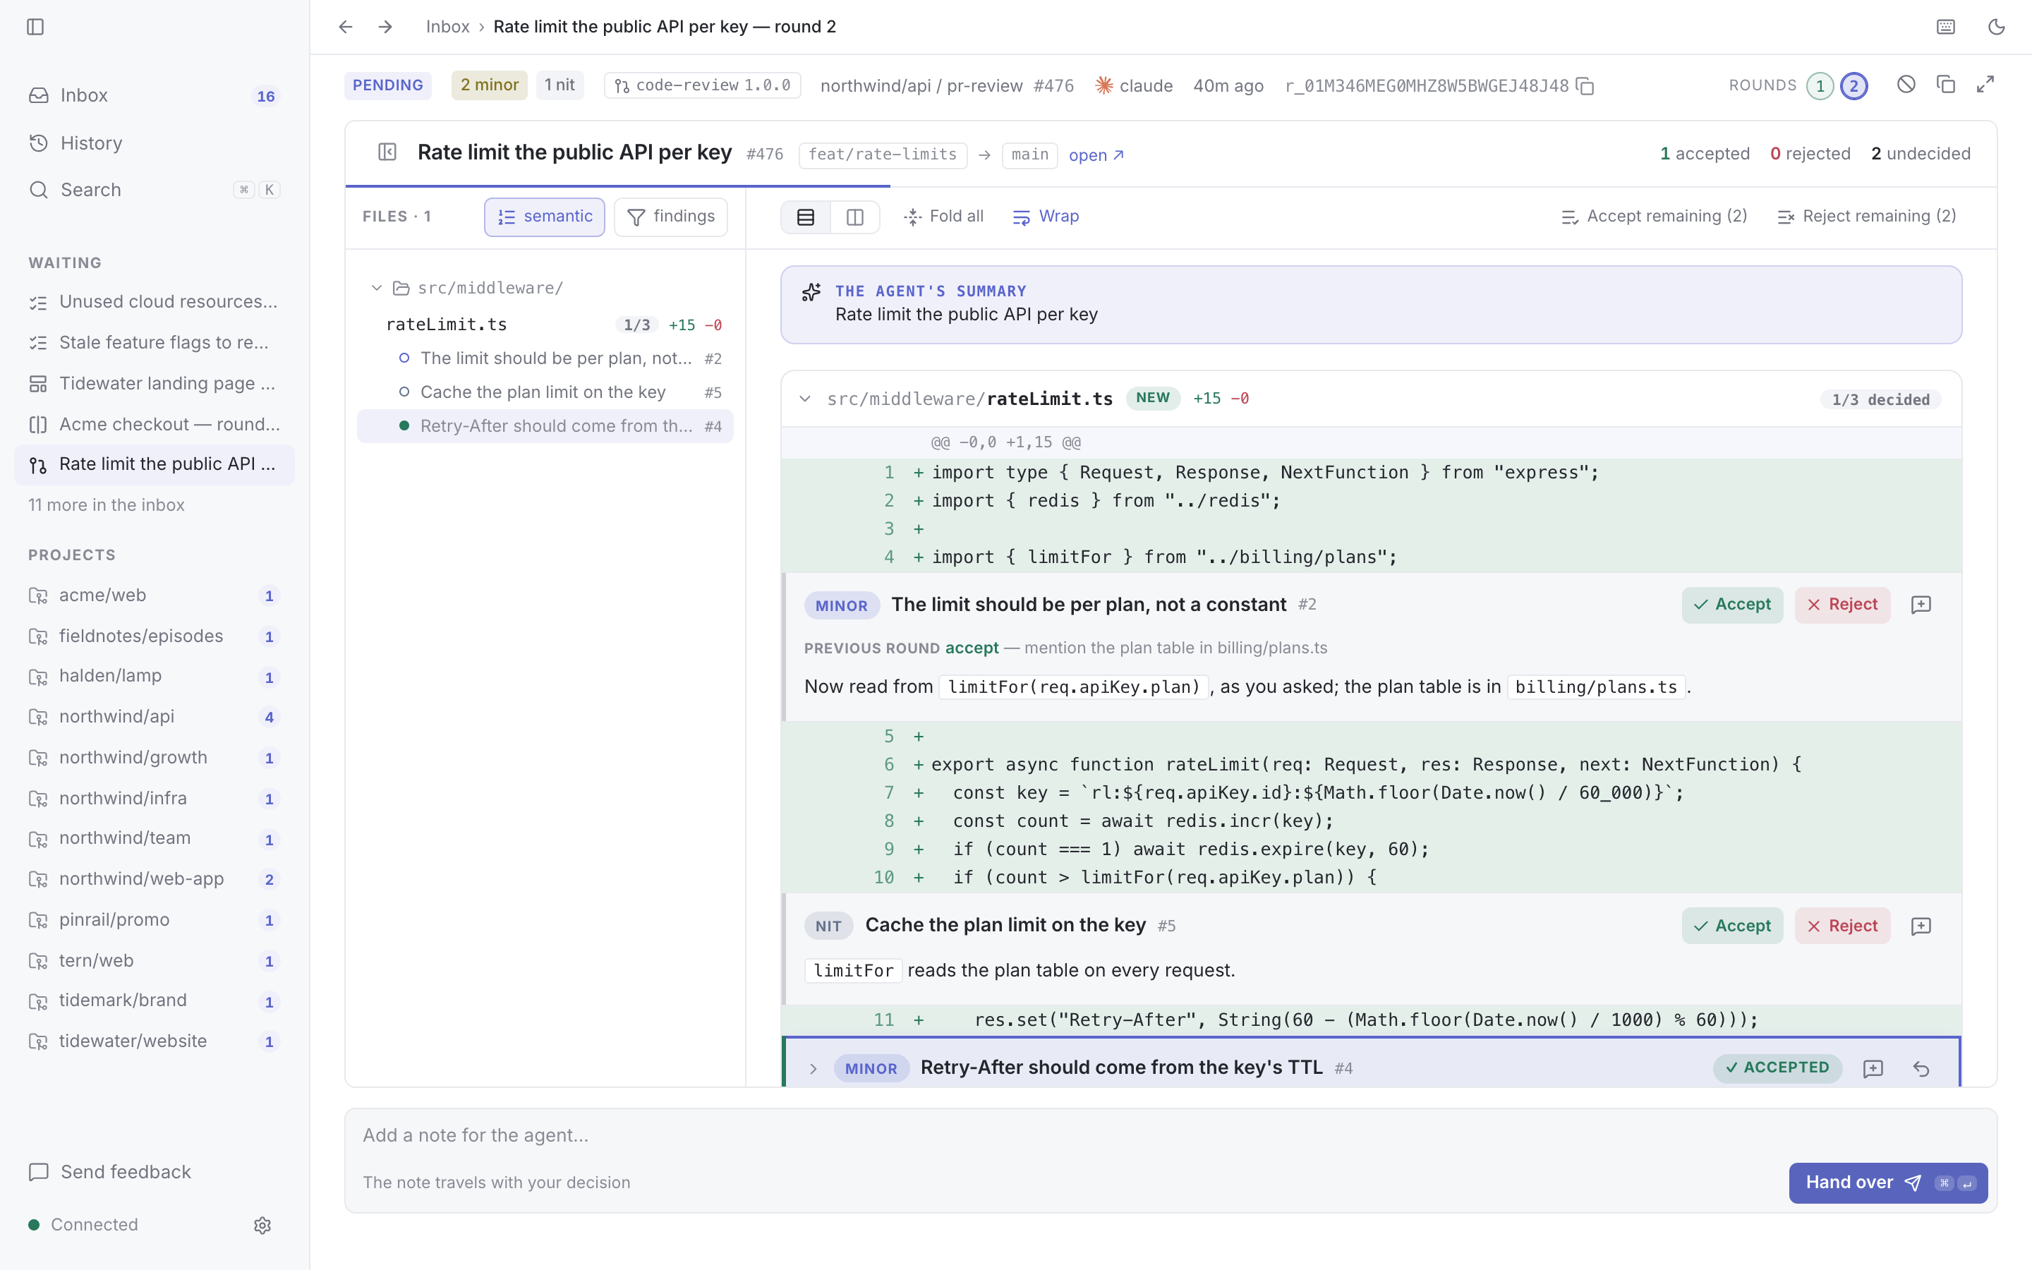Fold all diff sections
This screenshot has height=1270, width=2032.
[944, 217]
